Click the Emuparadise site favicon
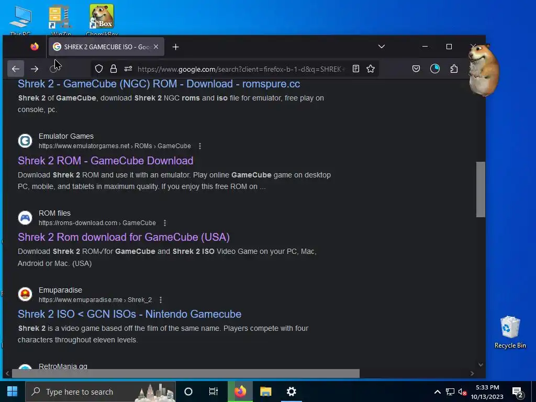Viewport: 536px width, 402px height. coord(25,294)
